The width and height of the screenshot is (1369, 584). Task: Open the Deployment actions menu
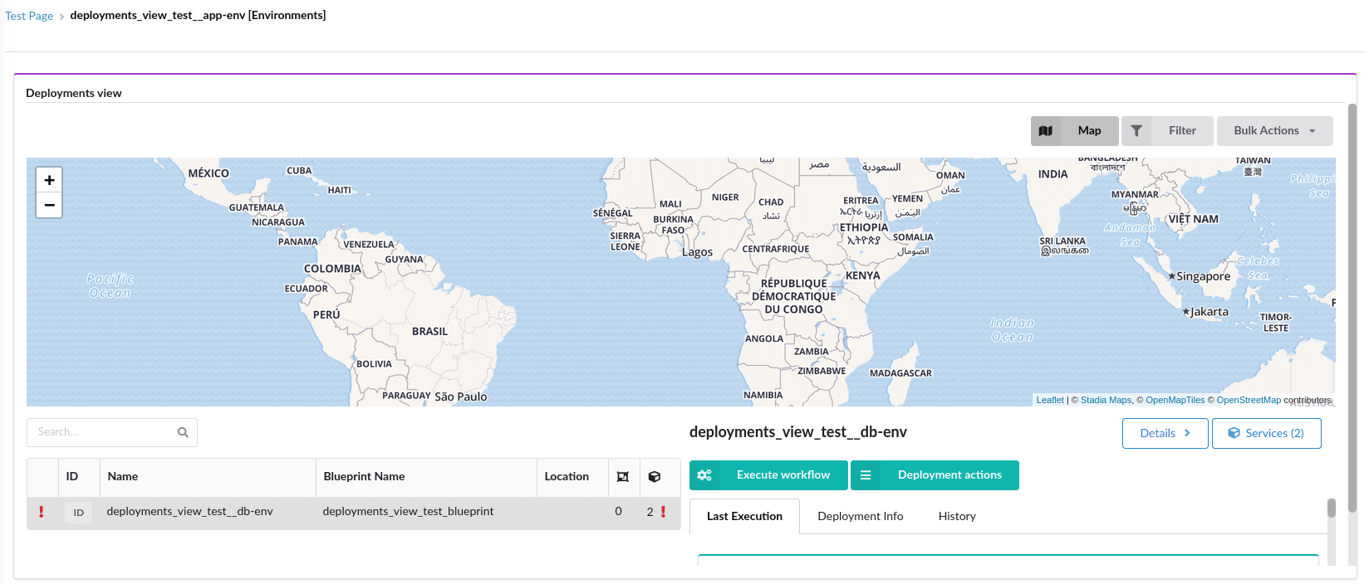[935, 475]
